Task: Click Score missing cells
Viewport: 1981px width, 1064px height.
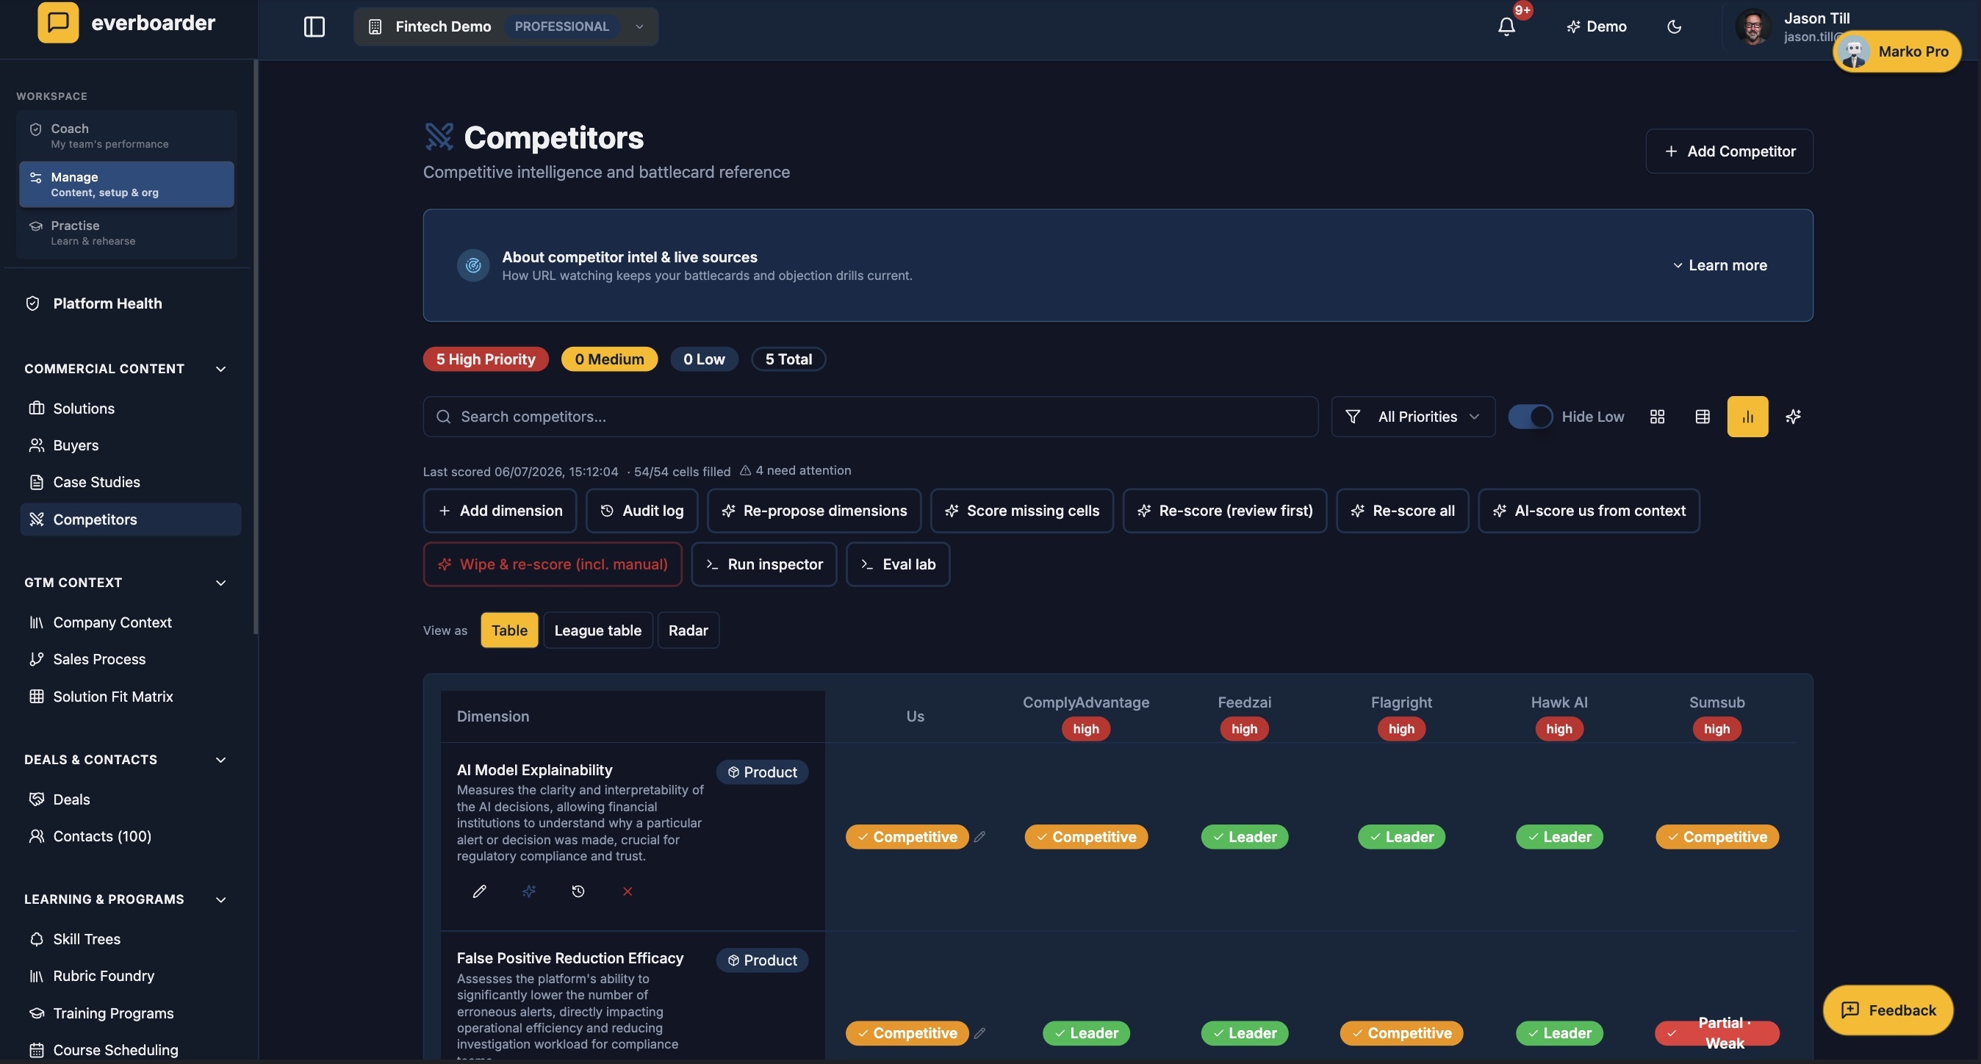Action: pos(1021,511)
